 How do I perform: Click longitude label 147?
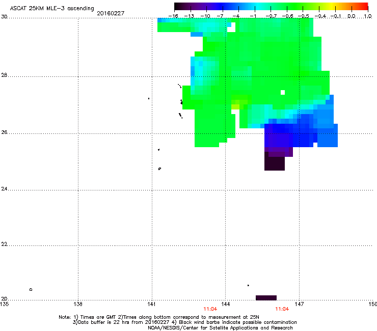(300, 304)
